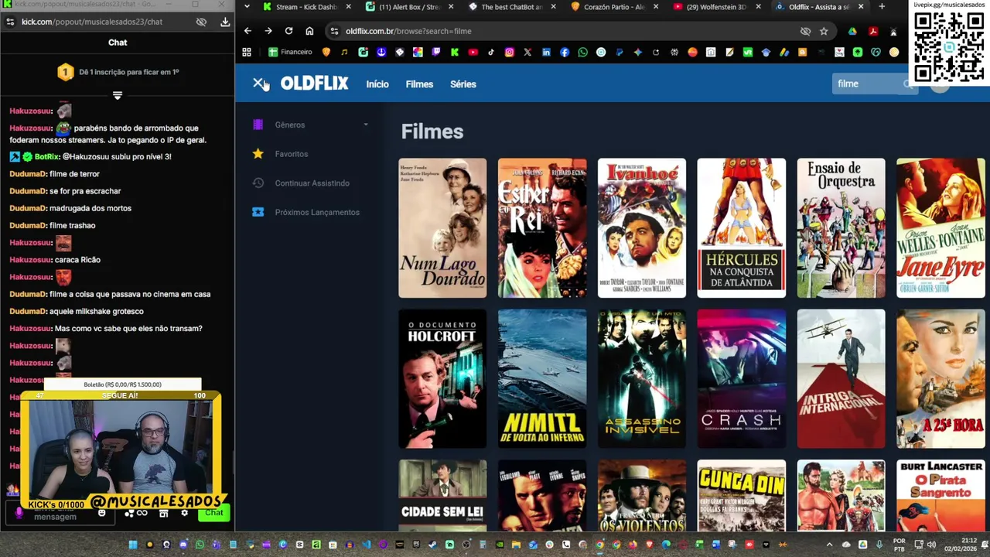Expand the Gêneros dropdown arrow

[366, 125]
